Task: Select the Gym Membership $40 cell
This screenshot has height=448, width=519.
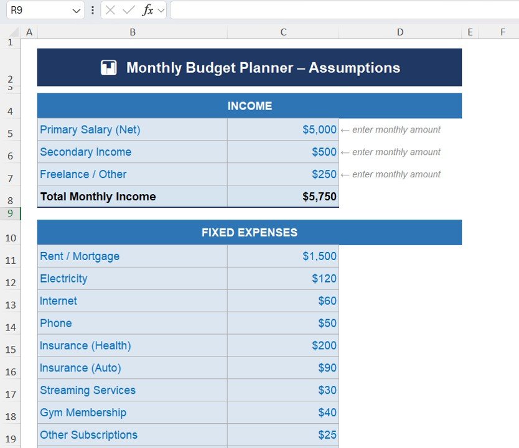Action: pyautogui.click(x=283, y=413)
